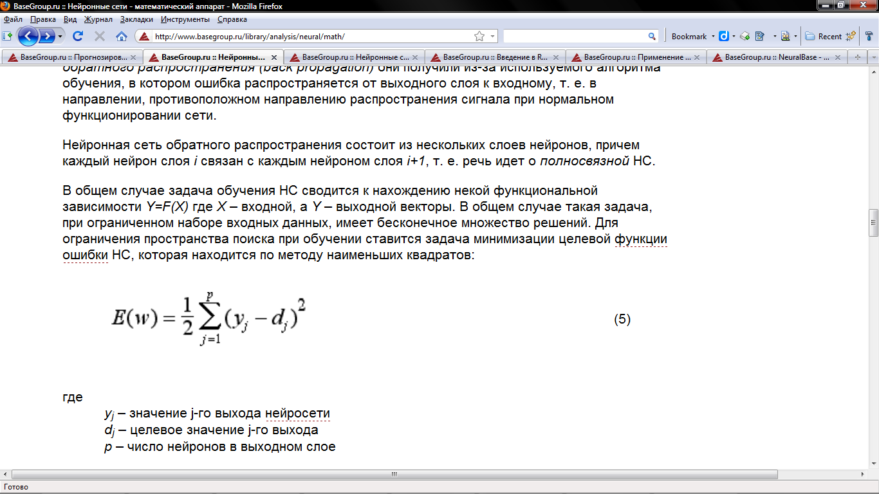Screen dimensions: 879x494
Task: Click the add-bookmark tag icon
Action: click(745, 37)
